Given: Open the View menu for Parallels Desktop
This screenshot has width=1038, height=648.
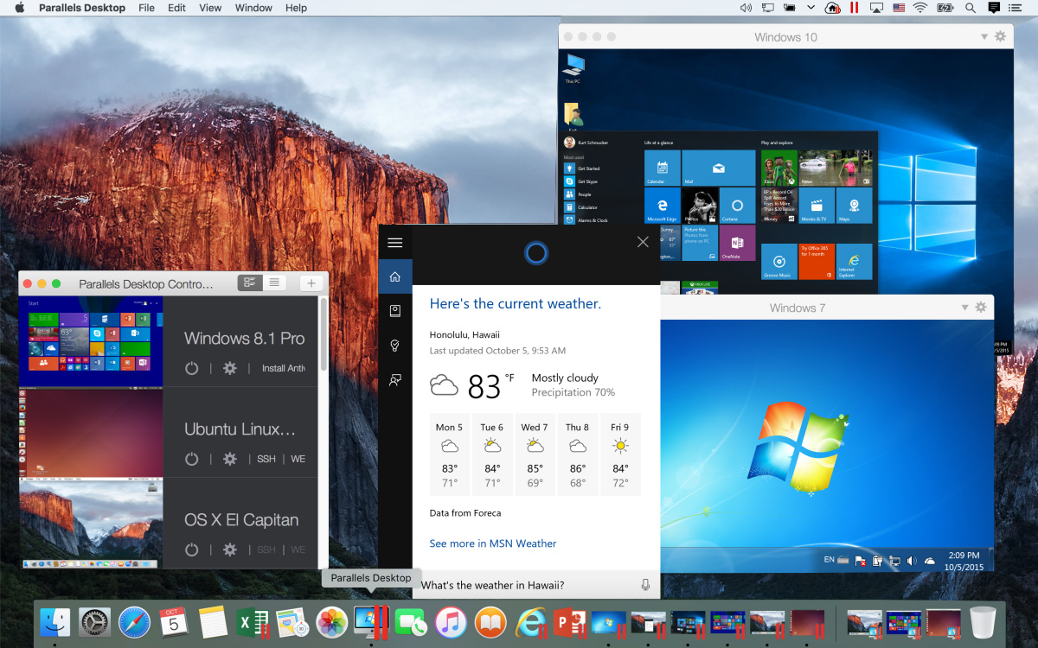Looking at the screenshot, I should click(x=210, y=8).
